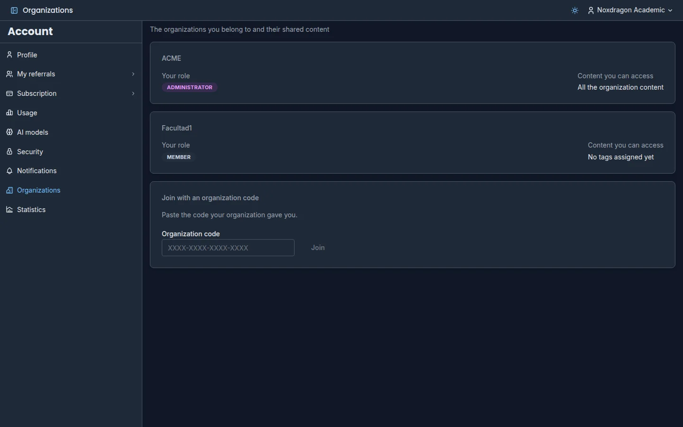This screenshot has width=683, height=427.
Task: Click the Organizations page title
Action: pos(48,10)
